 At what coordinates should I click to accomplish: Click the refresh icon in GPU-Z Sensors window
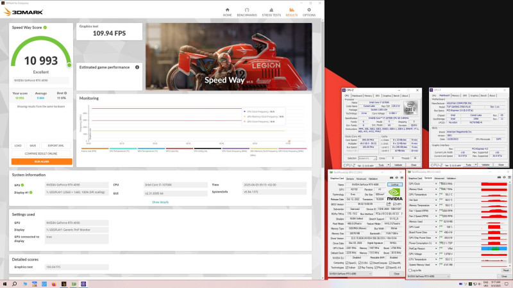(504, 177)
